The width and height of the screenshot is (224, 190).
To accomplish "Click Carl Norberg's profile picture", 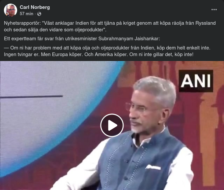I will point(11,10).
